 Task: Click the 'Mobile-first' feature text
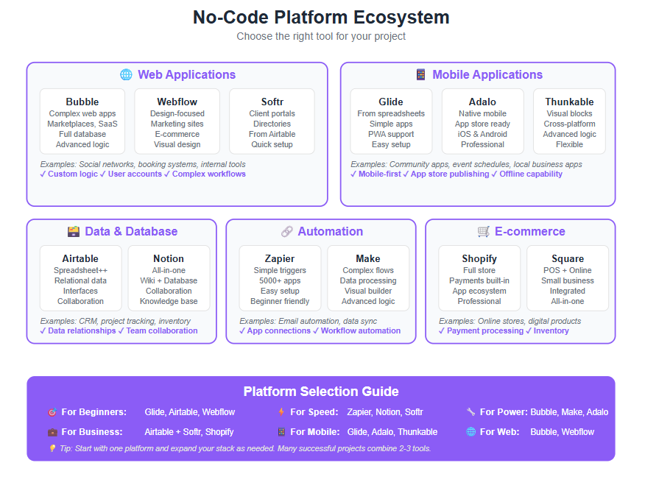[380, 174]
